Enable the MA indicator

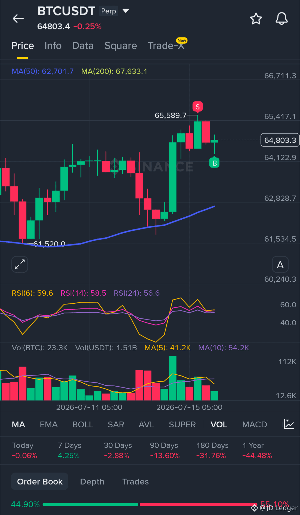click(19, 424)
